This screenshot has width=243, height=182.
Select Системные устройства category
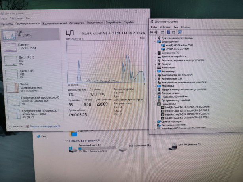coord(174,125)
